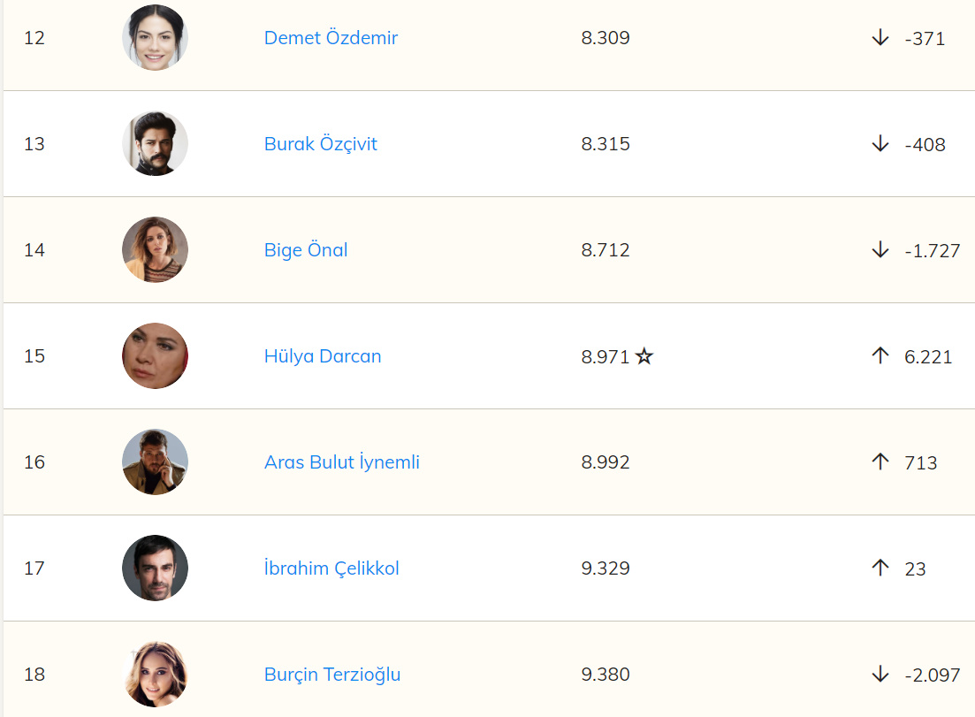Select Bige Önal's circular photo

[155, 250]
